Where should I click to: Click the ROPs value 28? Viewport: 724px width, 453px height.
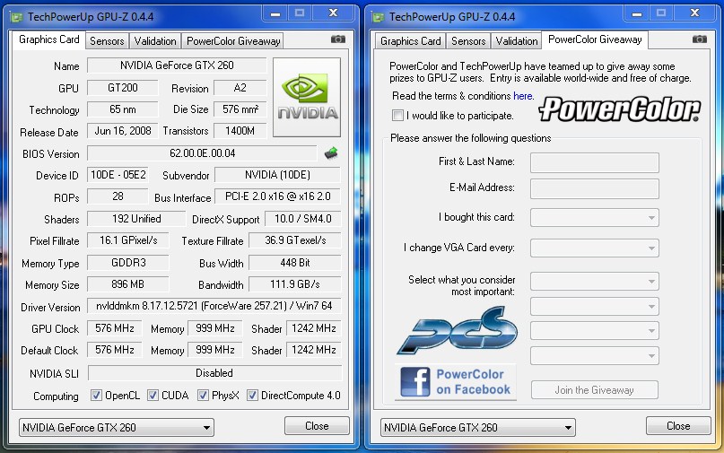tap(118, 196)
